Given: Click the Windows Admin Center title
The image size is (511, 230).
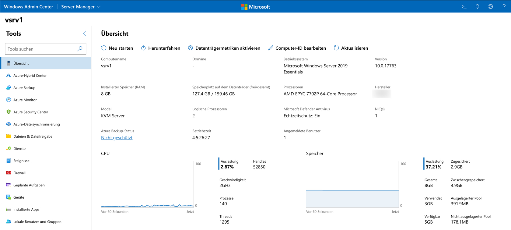Looking at the screenshot, I should [x=29, y=7].
